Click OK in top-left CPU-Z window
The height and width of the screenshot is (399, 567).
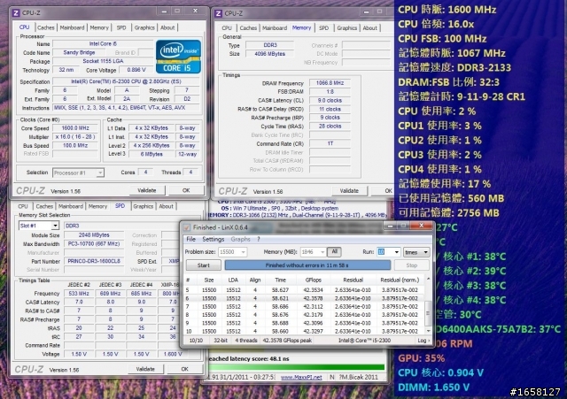coord(186,190)
